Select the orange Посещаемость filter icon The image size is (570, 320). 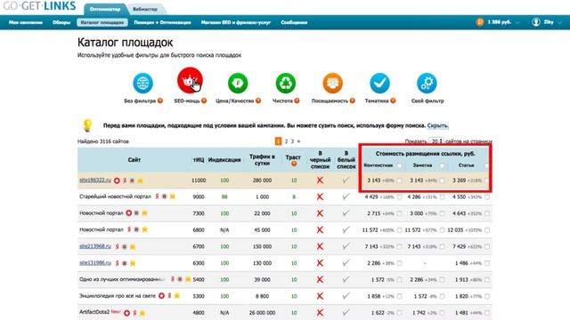click(x=332, y=83)
